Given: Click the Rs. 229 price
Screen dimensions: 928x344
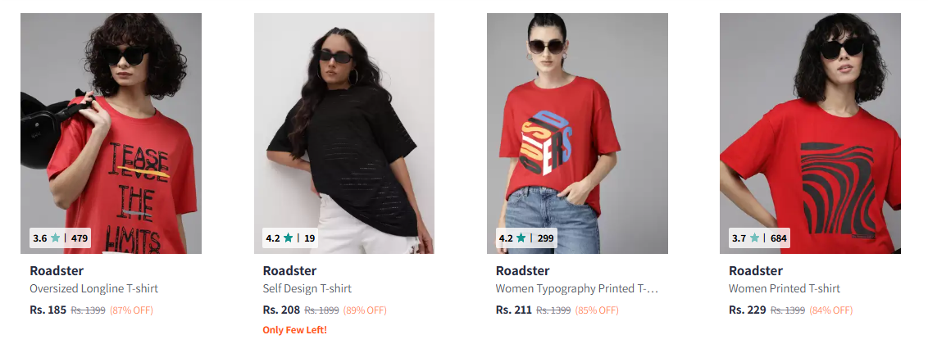Looking at the screenshot, I should coord(748,310).
